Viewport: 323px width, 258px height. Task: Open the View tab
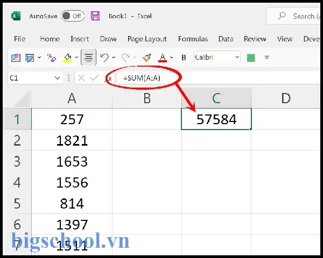(x=285, y=39)
